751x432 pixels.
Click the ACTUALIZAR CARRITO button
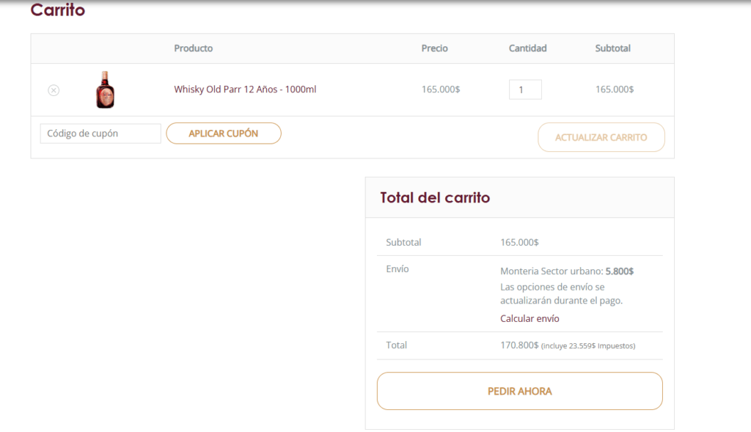pos(601,137)
